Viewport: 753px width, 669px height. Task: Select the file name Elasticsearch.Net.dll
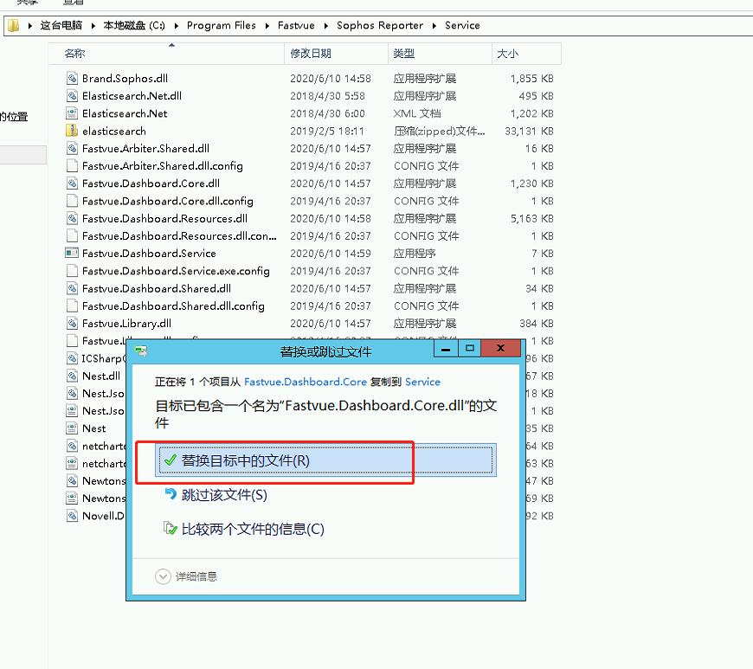pos(132,95)
